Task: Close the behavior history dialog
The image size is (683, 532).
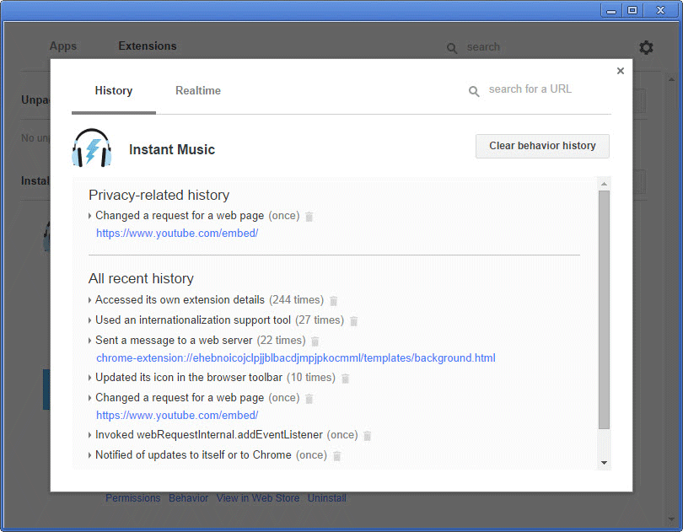Action: (x=621, y=71)
